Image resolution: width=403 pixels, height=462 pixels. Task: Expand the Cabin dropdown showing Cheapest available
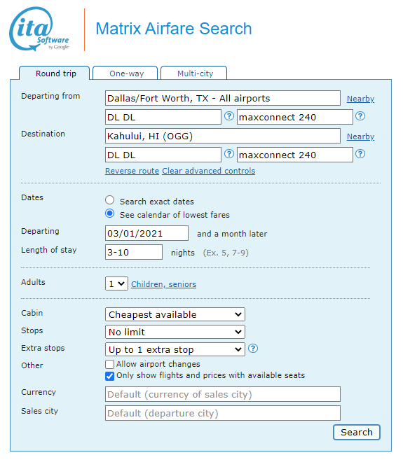tap(175, 315)
